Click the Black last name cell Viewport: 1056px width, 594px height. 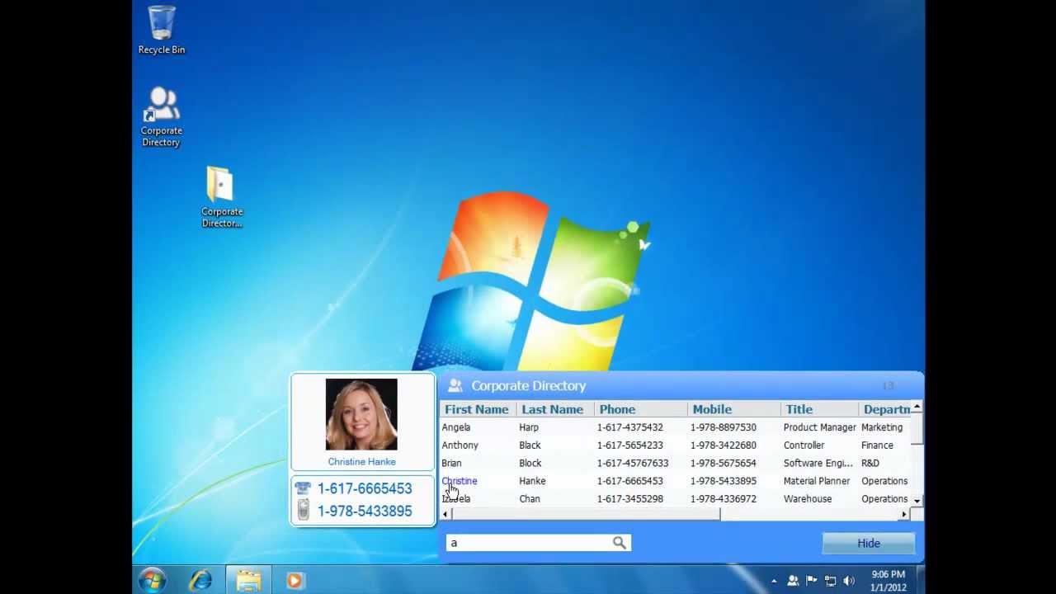(x=530, y=445)
